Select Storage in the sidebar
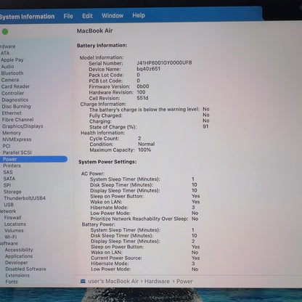The width and height of the screenshot is (302, 302). pyautogui.click(x=12, y=192)
